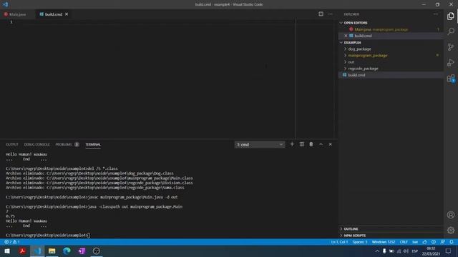Change encoding Windows 1252 in status bar
The width and height of the screenshot is (458, 257).
[x=384, y=242]
